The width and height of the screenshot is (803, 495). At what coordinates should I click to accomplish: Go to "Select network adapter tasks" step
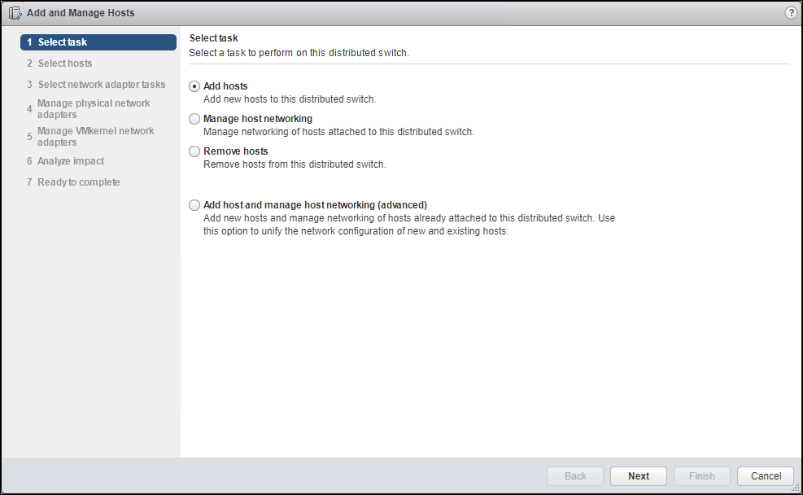coord(101,84)
